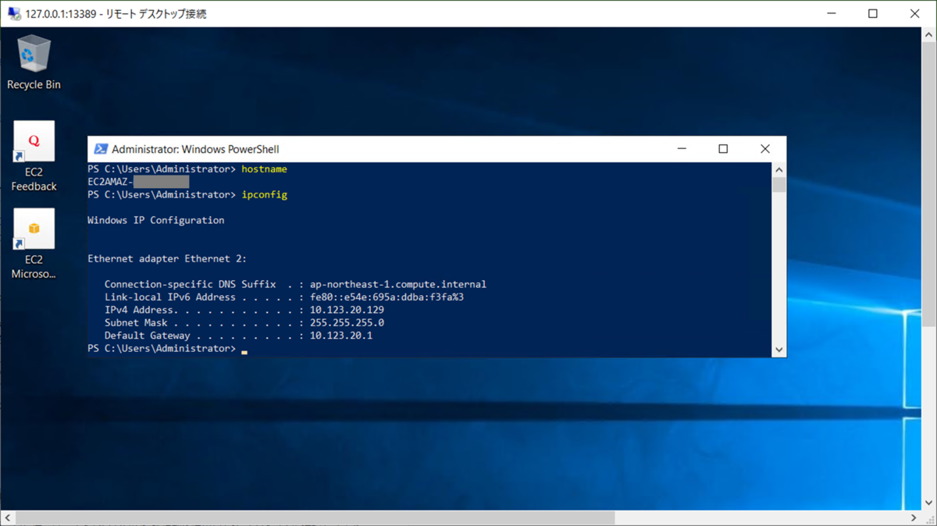Click 'Windows IP Configuration' heading text
Viewport: 937px width, 526px height.
click(156, 221)
